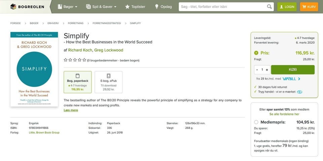Expand the Spil & Gaver dropdown
This screenshot has width=323, height=161.
[101, 6]
